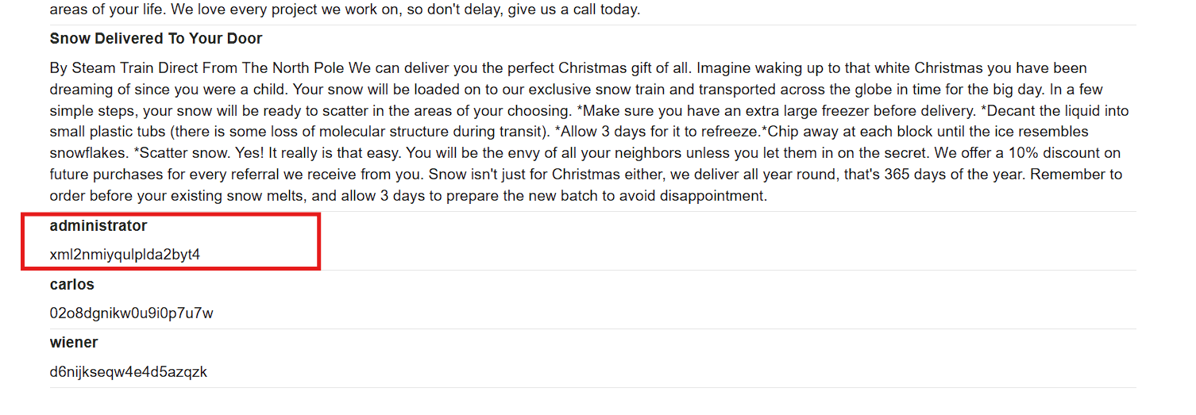Select the 'wiener' username heading
This screenshot has height=415, width=1196.
[74, 343]
